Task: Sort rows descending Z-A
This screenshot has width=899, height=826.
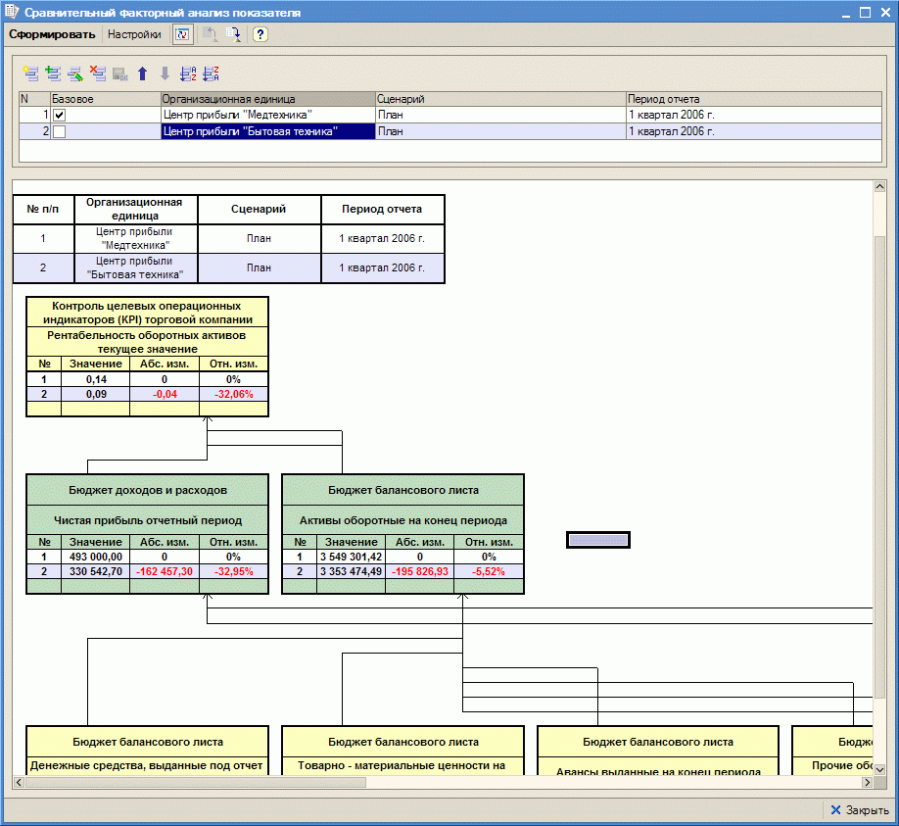Action: 211,73
